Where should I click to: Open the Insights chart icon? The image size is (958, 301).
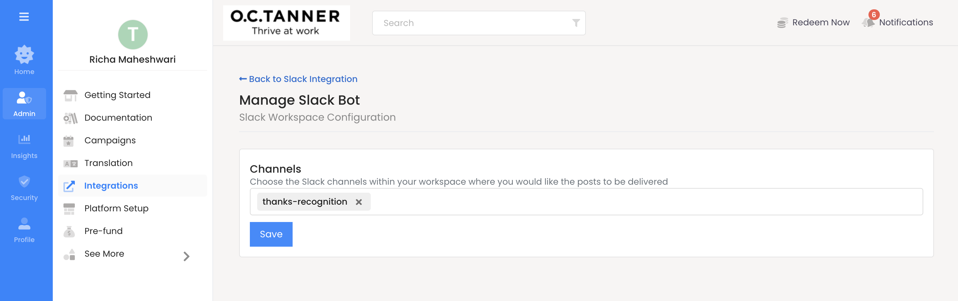click(x=24, y=139)
